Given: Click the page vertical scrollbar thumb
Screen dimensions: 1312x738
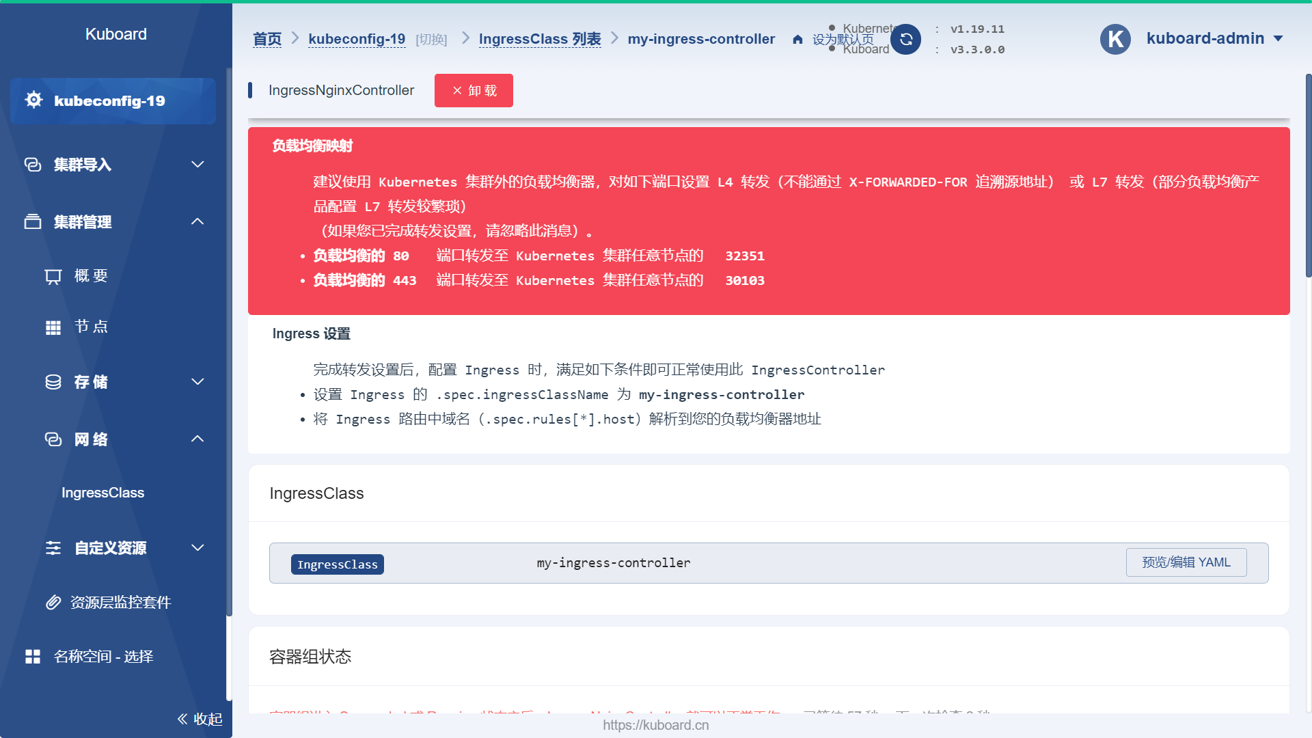Looking at the screenshot, I should (1308, 176).
